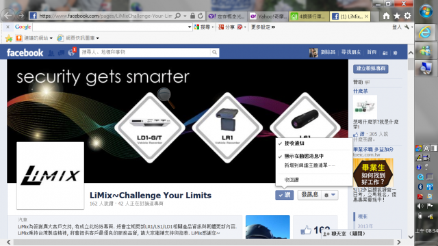Open Facebook friend requests icon
Viewport: 438px width, 246px height.
click(51, 53)
